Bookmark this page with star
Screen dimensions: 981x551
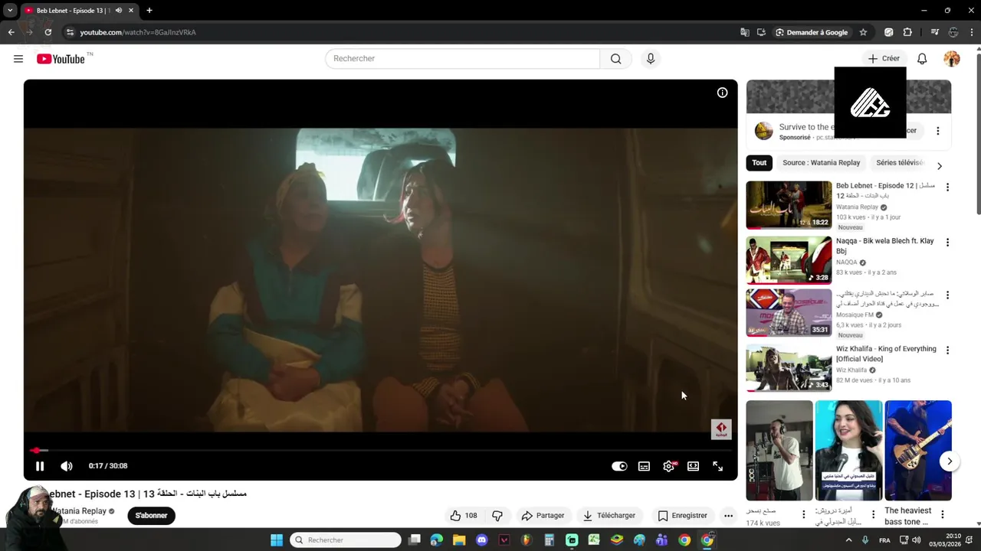[x=863, y=32]
